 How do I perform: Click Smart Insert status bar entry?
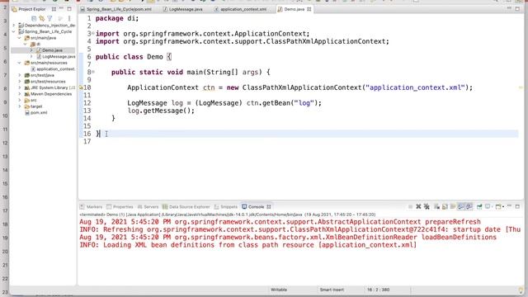point(332,290)
